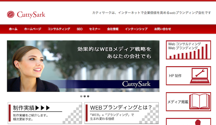Select the second slider pagination dot
This screenshot has height=125, width=216.
[85, 96]
